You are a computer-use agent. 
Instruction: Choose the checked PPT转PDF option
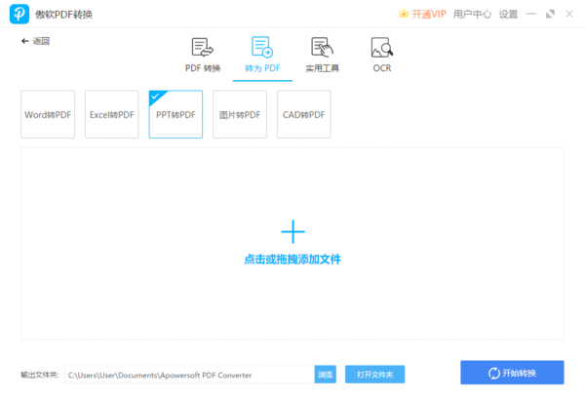tap(175, 114)
